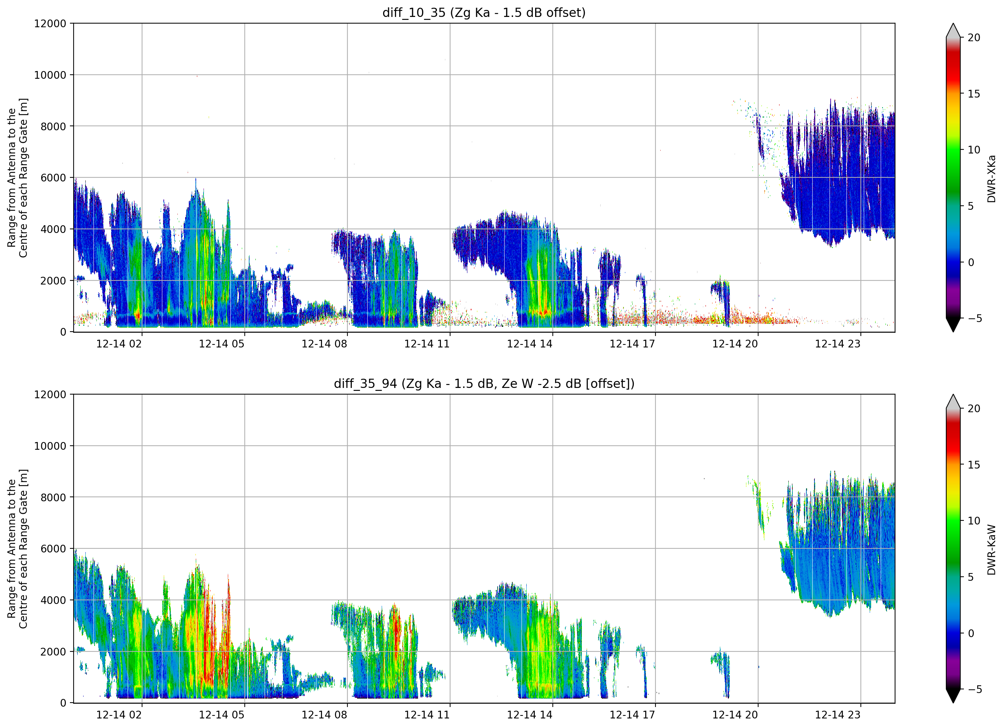Screen dimensions: 1004x728
Task: Click the 5 tick on DWR-XKa colorbar
Action: (971, 206)
